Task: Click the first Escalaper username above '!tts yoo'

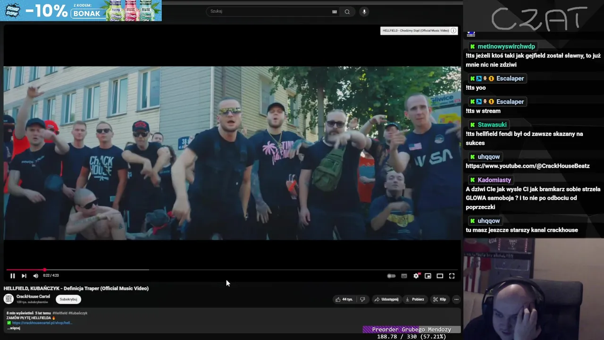Action: click(x=510, y=78)
